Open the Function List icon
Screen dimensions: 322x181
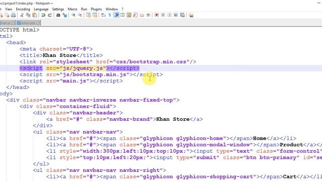point(135,15)
